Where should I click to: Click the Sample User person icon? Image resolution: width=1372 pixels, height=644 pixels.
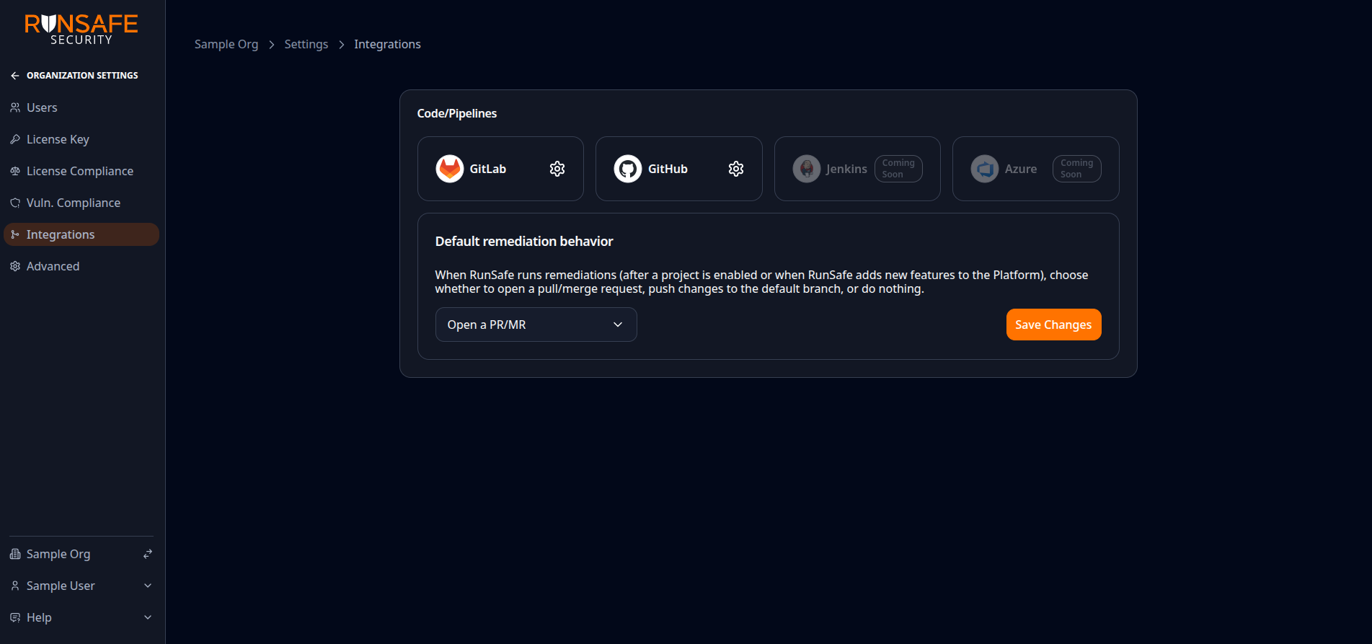pos(15,586)
